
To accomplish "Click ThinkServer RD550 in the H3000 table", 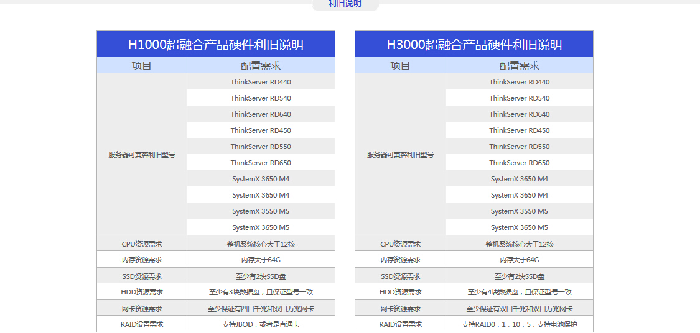I will pos(519,146).
